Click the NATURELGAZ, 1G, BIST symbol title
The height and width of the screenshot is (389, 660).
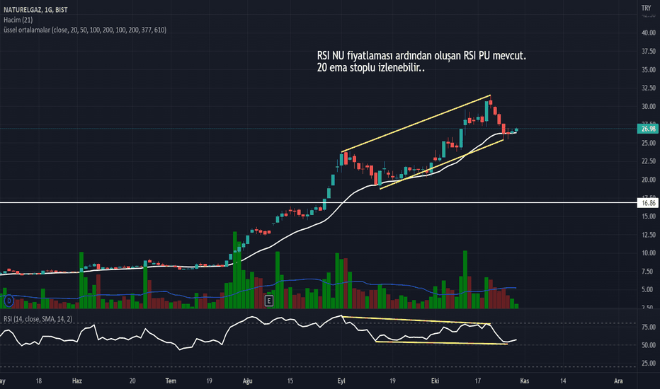point(35,10)
